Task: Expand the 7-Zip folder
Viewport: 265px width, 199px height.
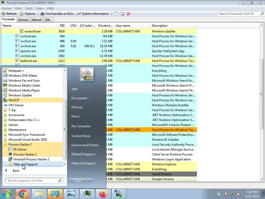Action: coord(33,110)
